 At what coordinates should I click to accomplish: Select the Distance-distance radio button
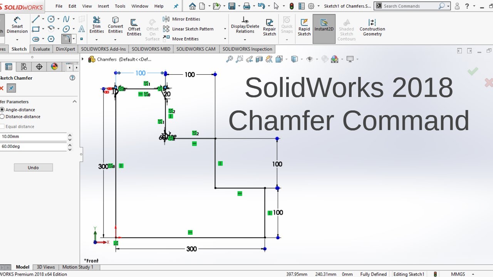pyautogui.click(x=2, y=117)
